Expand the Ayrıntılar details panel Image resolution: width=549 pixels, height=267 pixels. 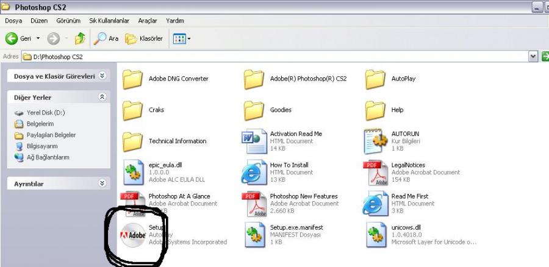coord(102,183)
